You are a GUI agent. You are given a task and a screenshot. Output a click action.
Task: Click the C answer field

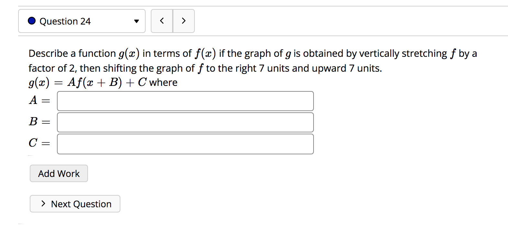tap(184, 144)
